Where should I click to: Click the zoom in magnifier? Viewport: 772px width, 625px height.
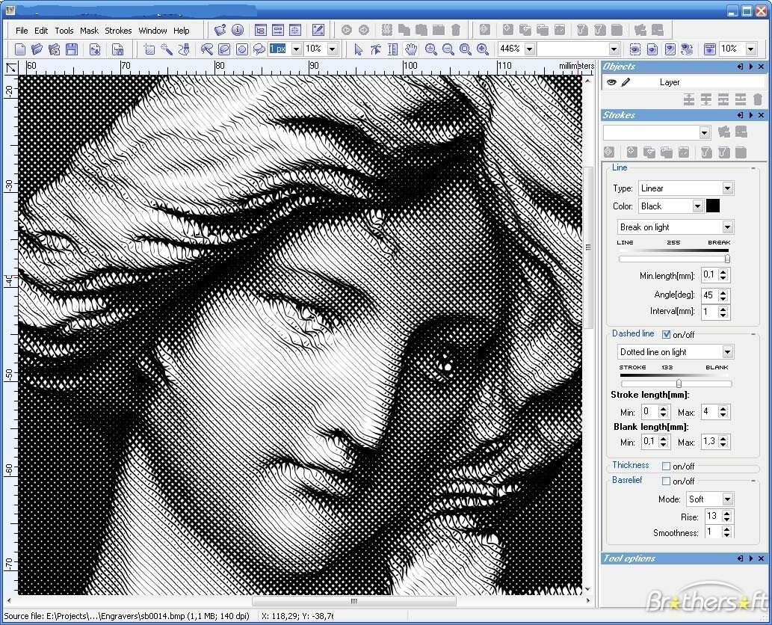pyautogui.click(x=430, y=49)
